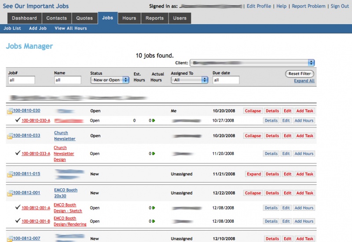Viewport: 352px width, 242px height.
Task: Click Details for job 100-0812-001
Action: [x=272, y=193]
